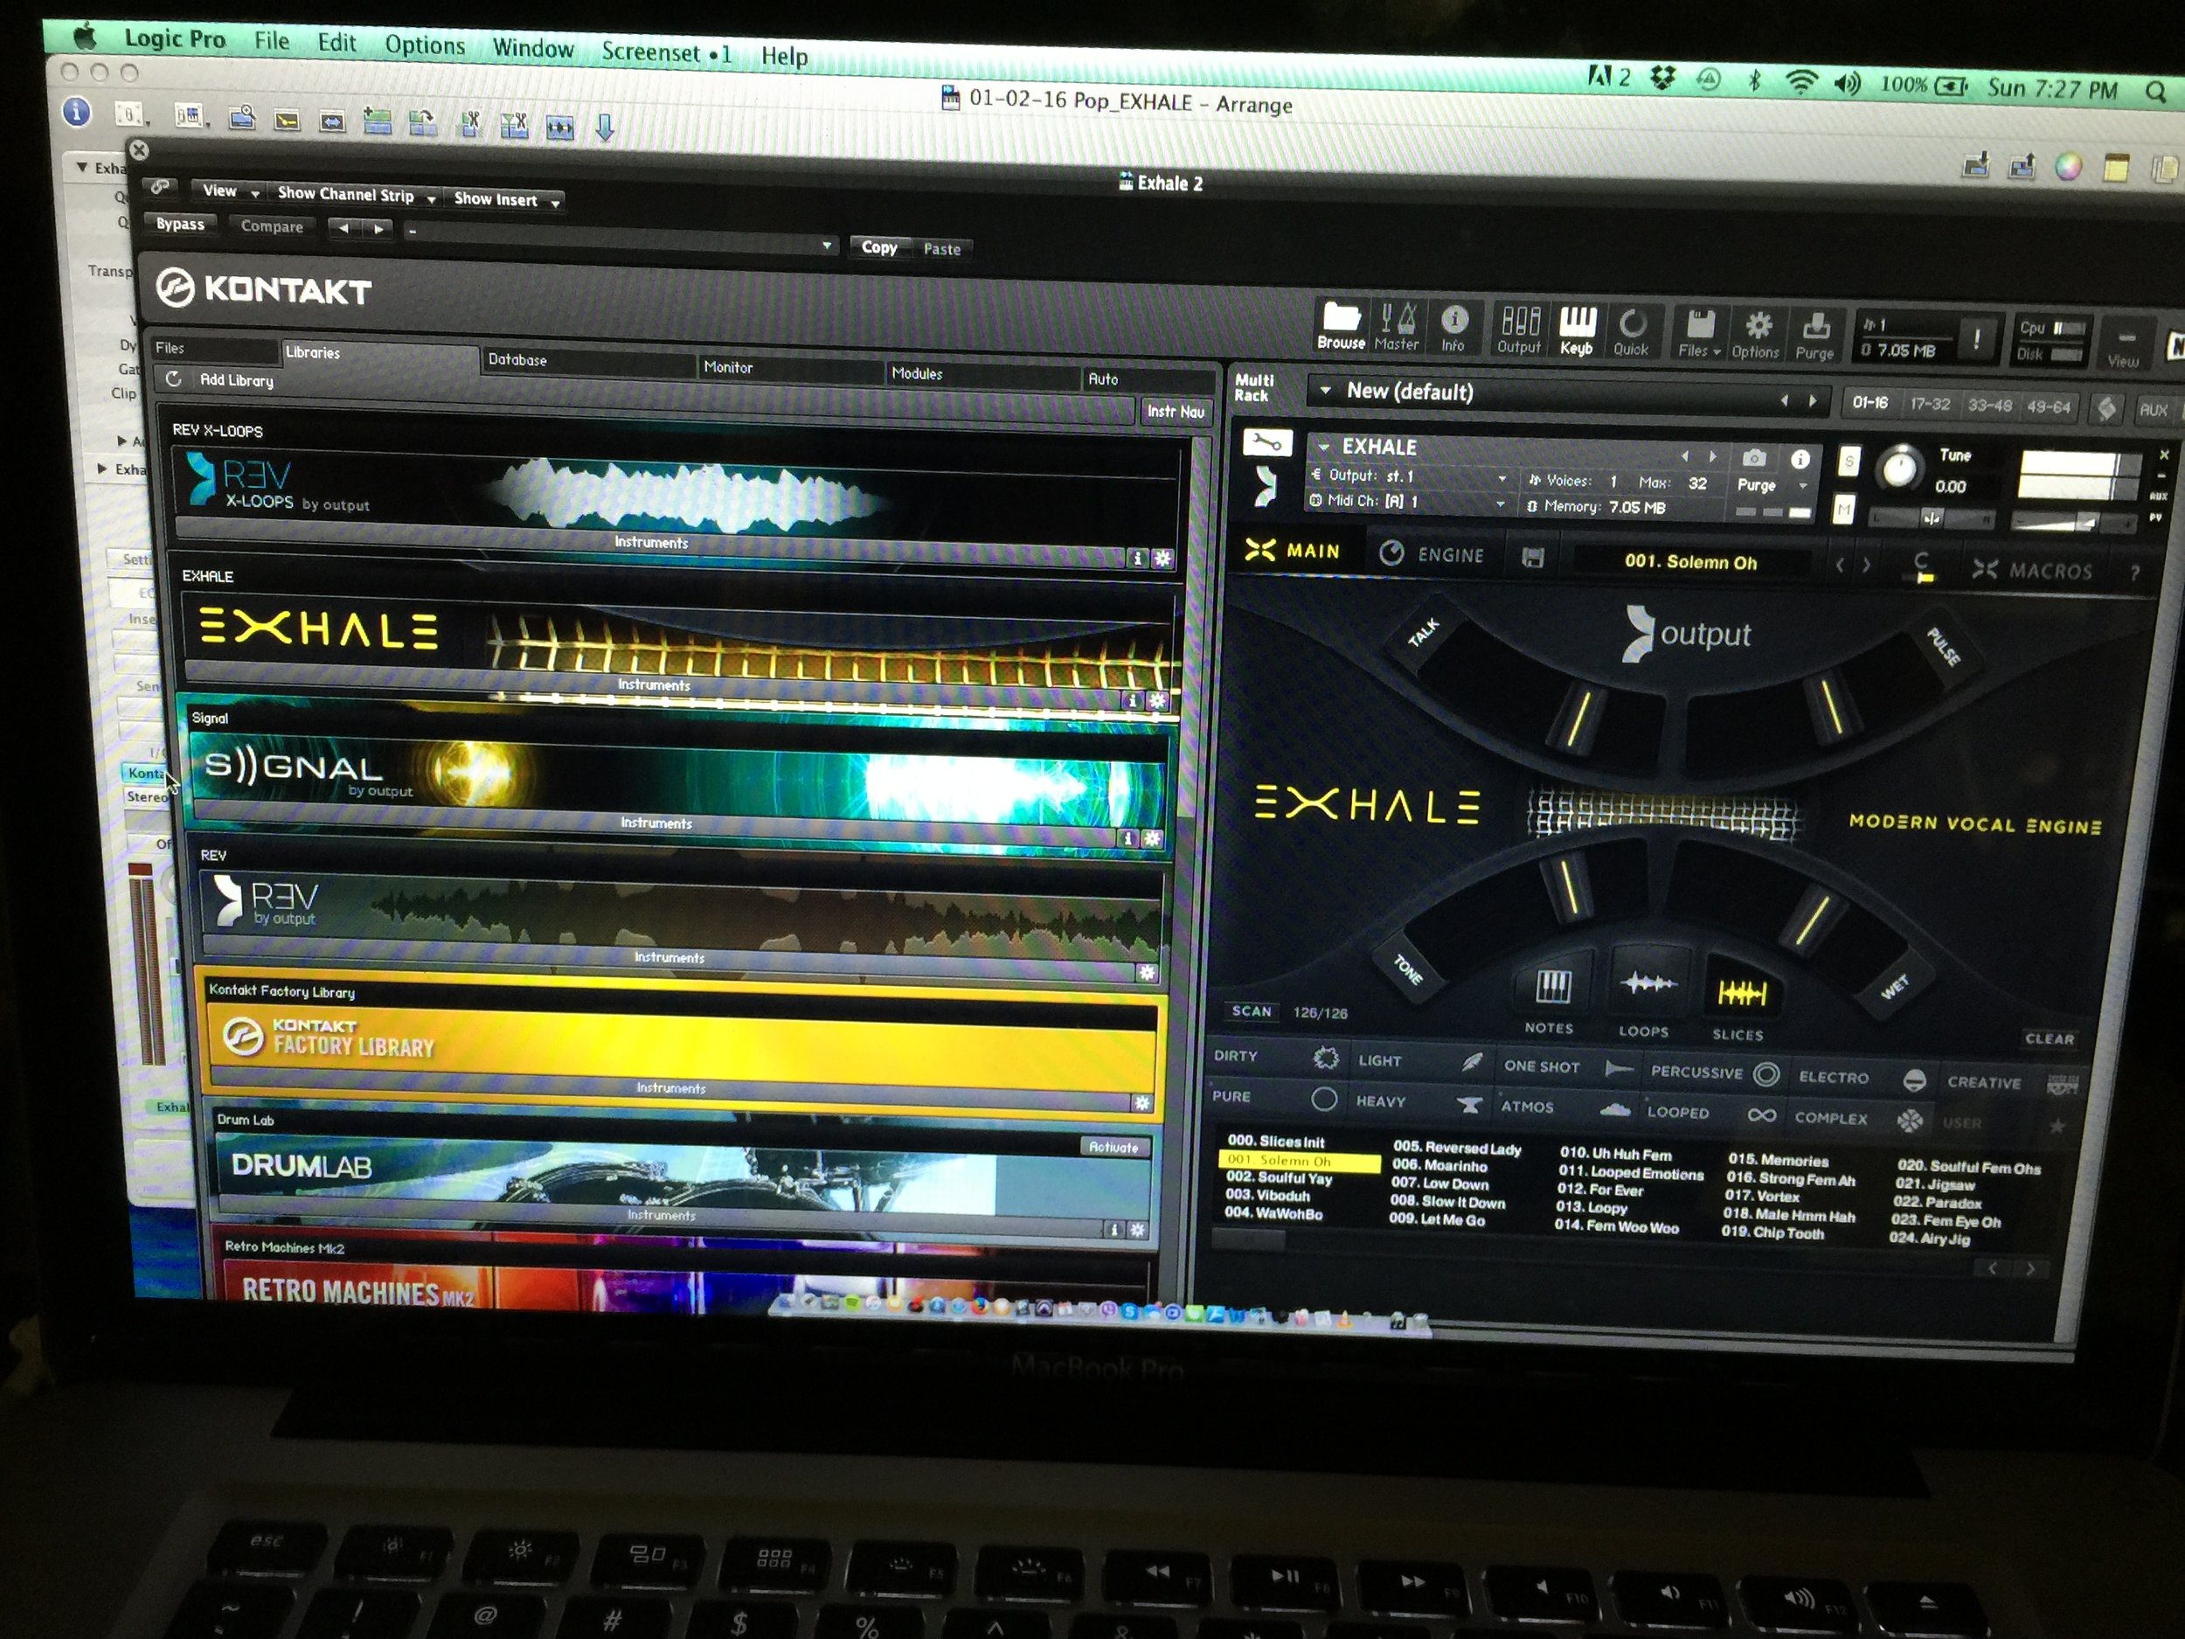Image resolution: width=2185 pixels, height=1639 pixels.
Task: Click Spotlight search icon in menu bar
Action: (2156, 94)
